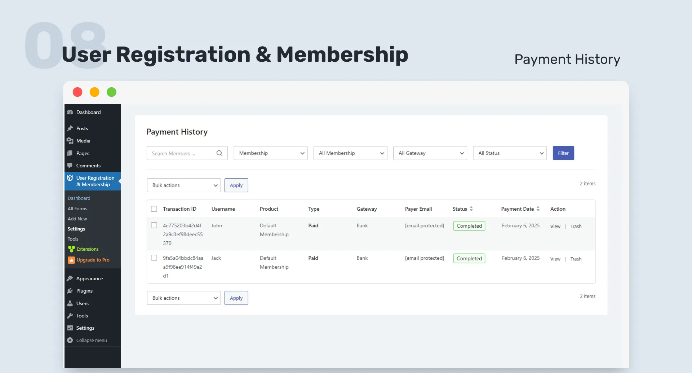Image resolution: width=692 pixels, height=373 pixels.
Task: Click the Dashboard gauge icon in sidebar
Action: tap(70, 112)
